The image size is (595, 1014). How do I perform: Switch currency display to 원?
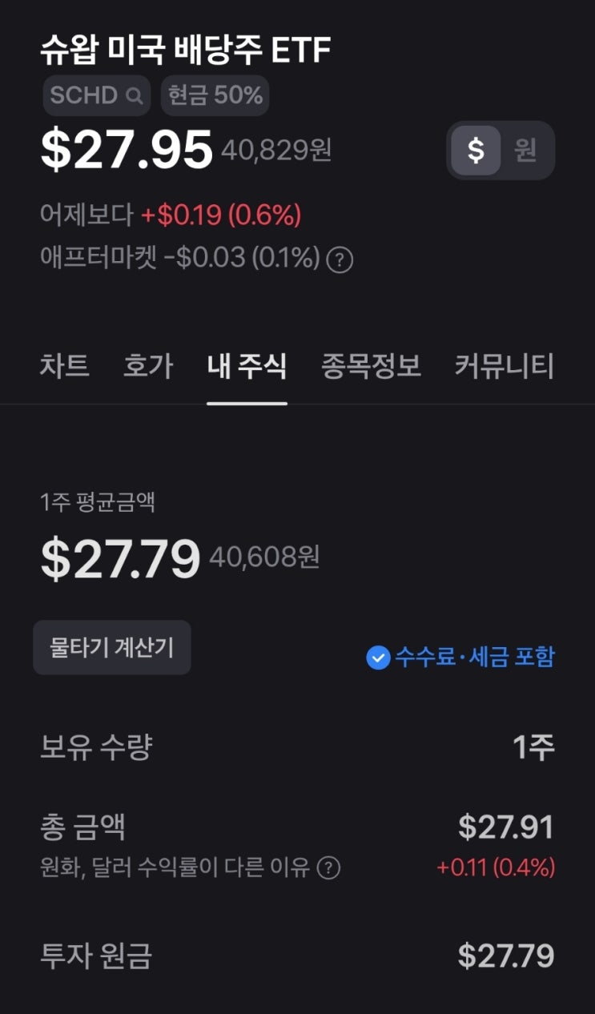coord(525,150)
